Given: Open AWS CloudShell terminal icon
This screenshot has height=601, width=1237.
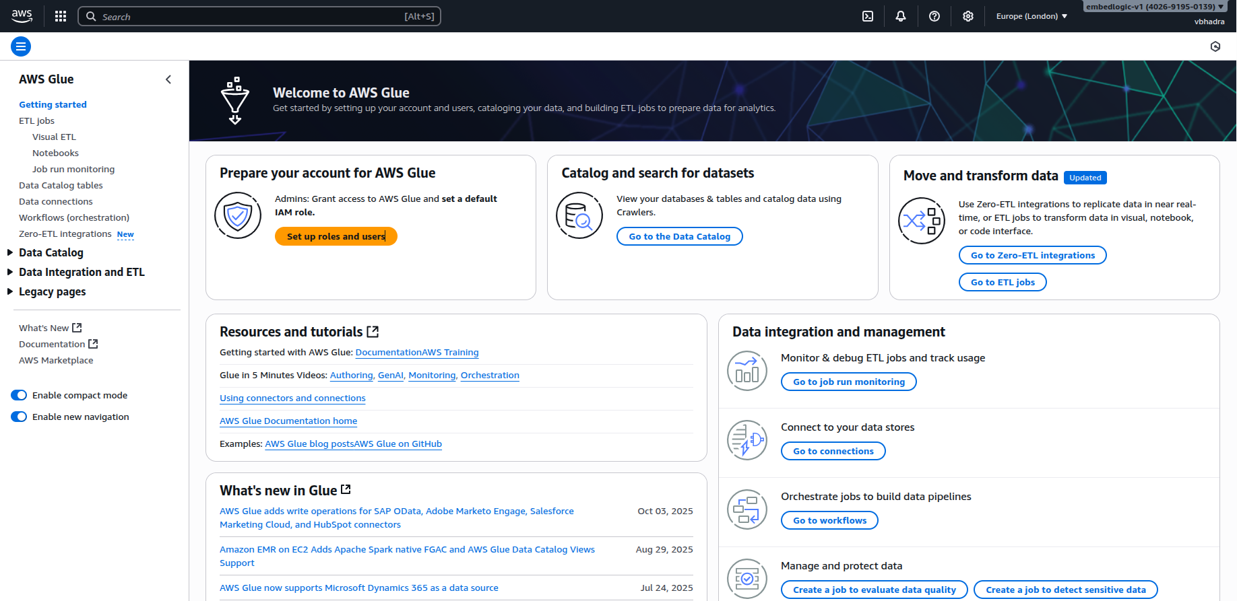Looking at the screenshot, I should click(x=868, y=16).
